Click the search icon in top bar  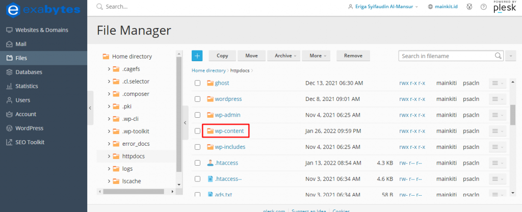99,7
